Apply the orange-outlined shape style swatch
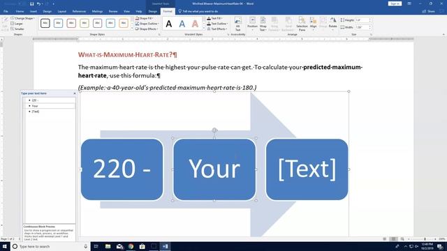This screenshot has width=447, height=251. [124, 23]
